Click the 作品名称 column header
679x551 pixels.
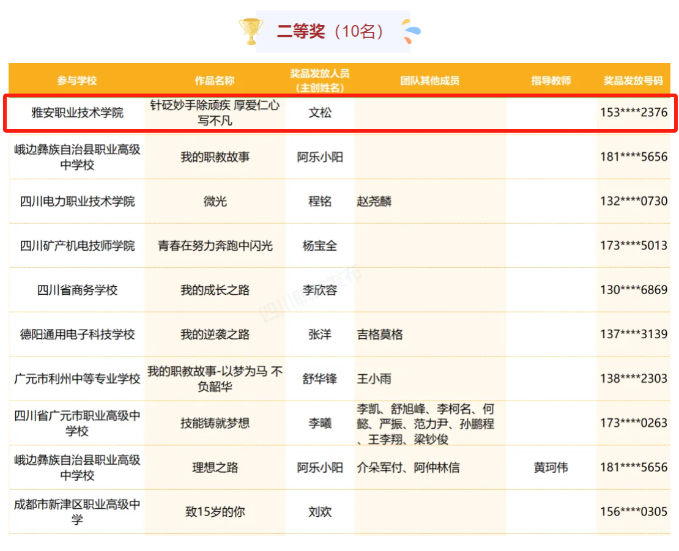coord(215,81)
